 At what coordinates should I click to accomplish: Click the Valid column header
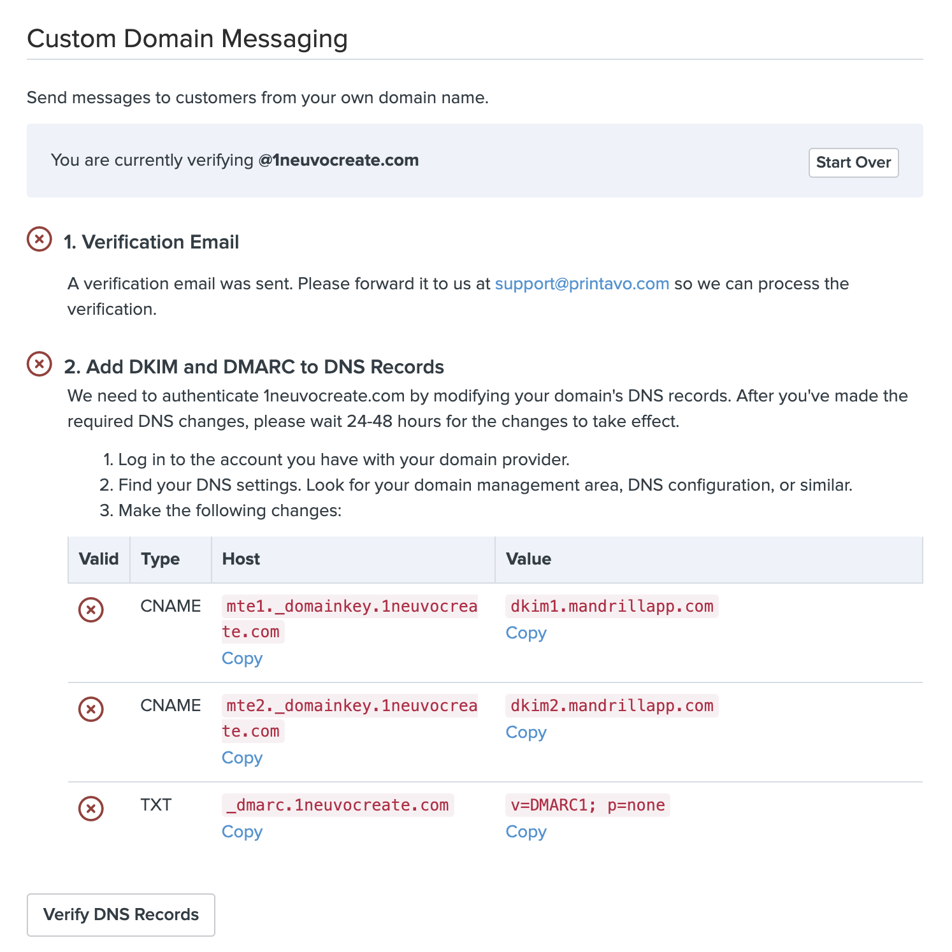click(x=99, y=559)
